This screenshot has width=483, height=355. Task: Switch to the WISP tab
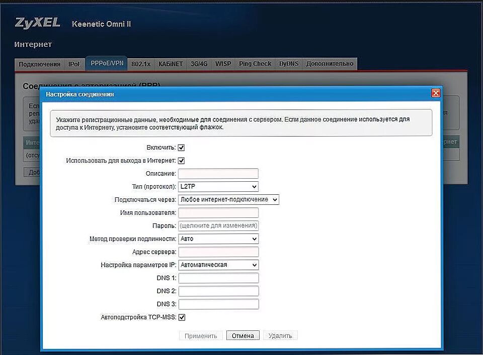[x=223, y=64]
